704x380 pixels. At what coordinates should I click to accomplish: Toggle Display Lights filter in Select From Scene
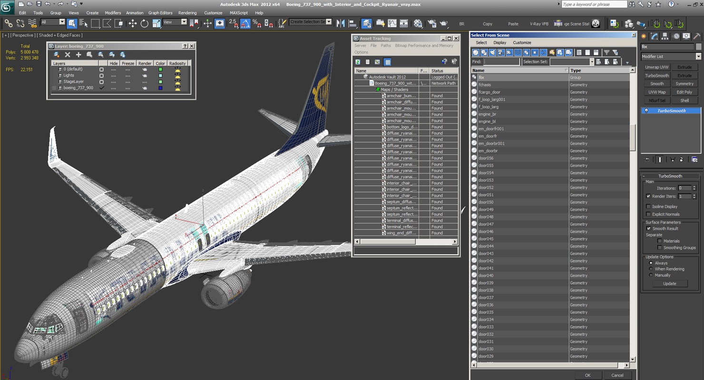click(x=493, y=52)
